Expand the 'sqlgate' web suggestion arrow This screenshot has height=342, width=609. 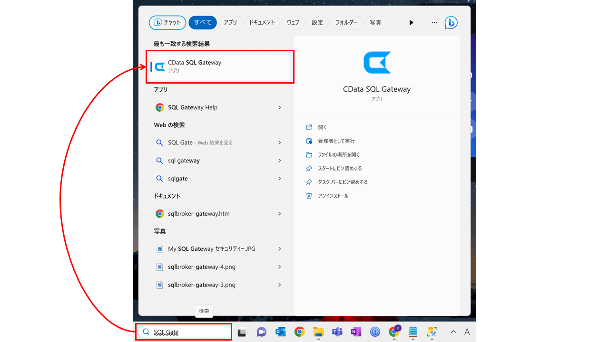tap(280, 179)
